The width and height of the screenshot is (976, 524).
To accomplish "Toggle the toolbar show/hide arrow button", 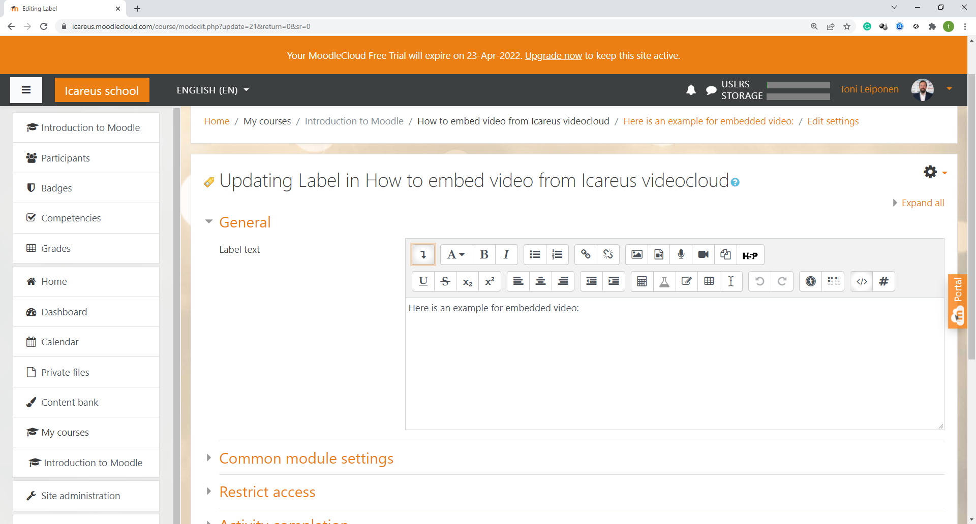I will pos(423,255).
